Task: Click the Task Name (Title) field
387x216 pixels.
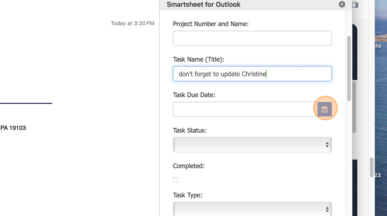Action: tap(252, 74)
